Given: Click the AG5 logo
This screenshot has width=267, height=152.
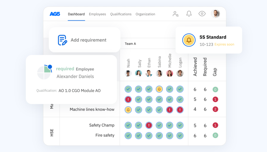Looking at the screenshot, I should [55, 14].
